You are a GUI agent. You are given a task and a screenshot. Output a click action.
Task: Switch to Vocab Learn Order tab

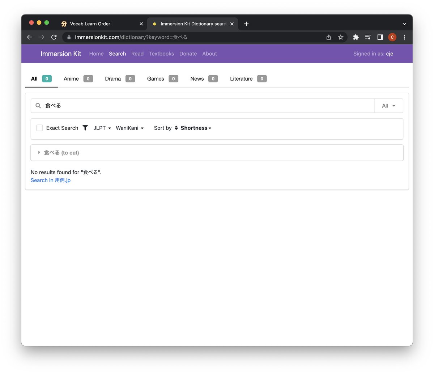[x=102, y=24]
